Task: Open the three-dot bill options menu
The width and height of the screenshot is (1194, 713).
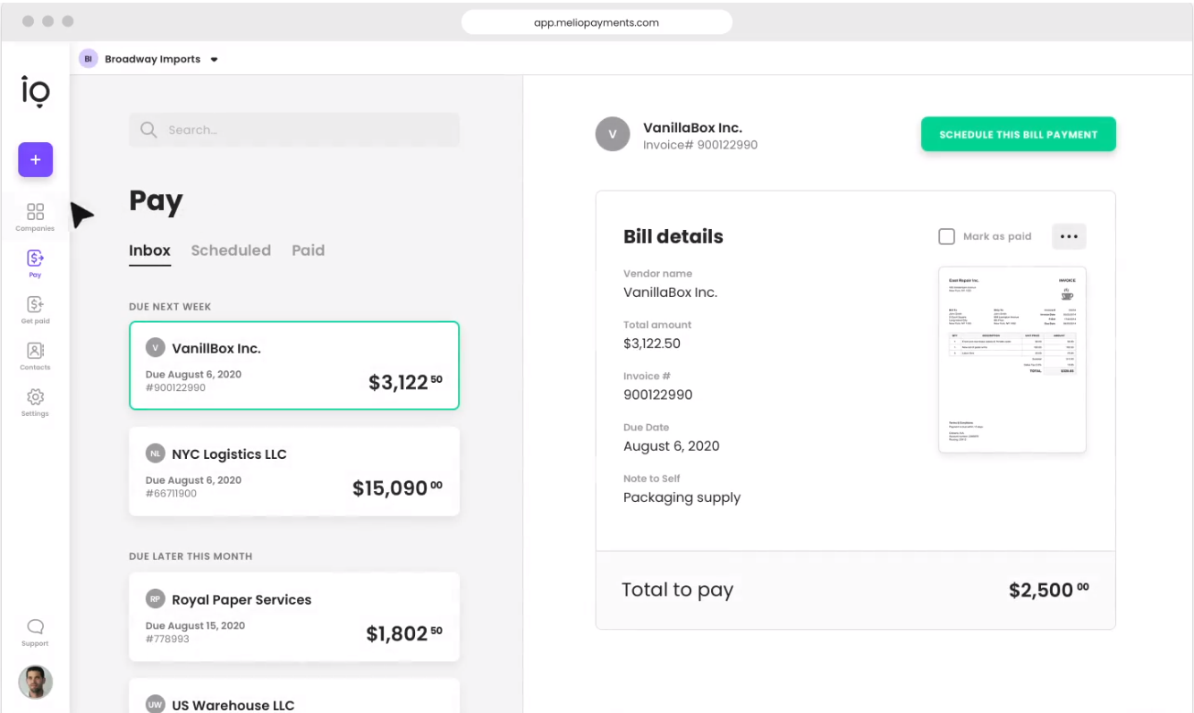Action: pos(1069,236)
